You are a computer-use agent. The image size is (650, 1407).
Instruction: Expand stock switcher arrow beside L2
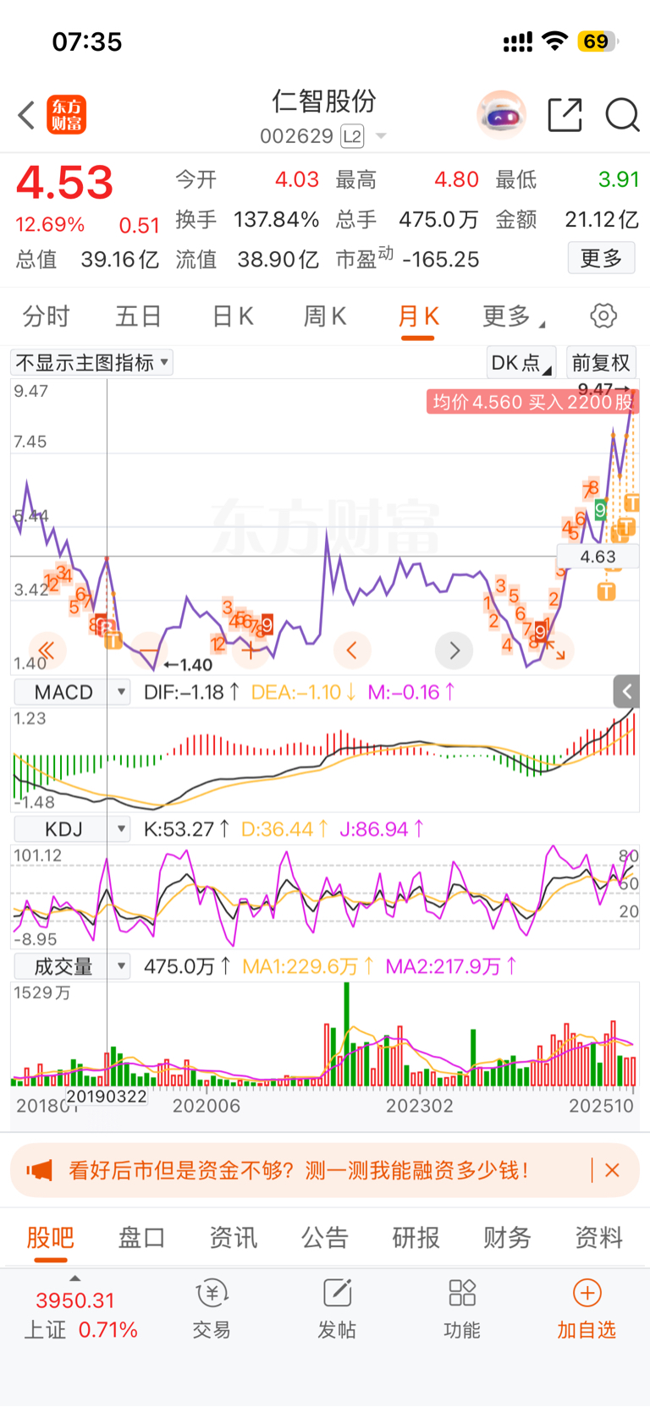pyautogui.click(x=381, y=136)
